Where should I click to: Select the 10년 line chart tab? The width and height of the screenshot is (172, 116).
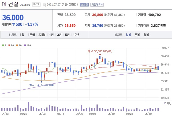pos(76,35)
